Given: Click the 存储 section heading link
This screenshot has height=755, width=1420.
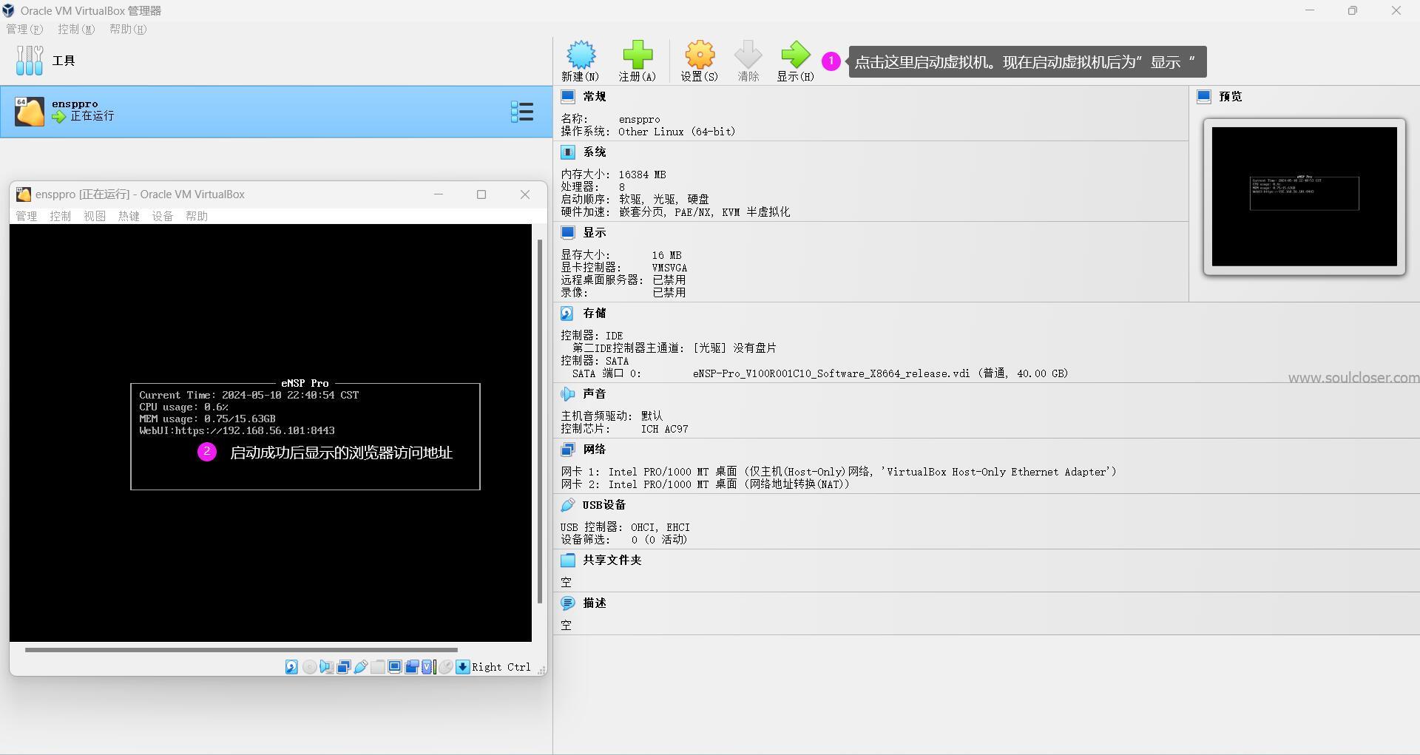Looking at the screenshot, I should pyautogui.click(x=595, y=313).
